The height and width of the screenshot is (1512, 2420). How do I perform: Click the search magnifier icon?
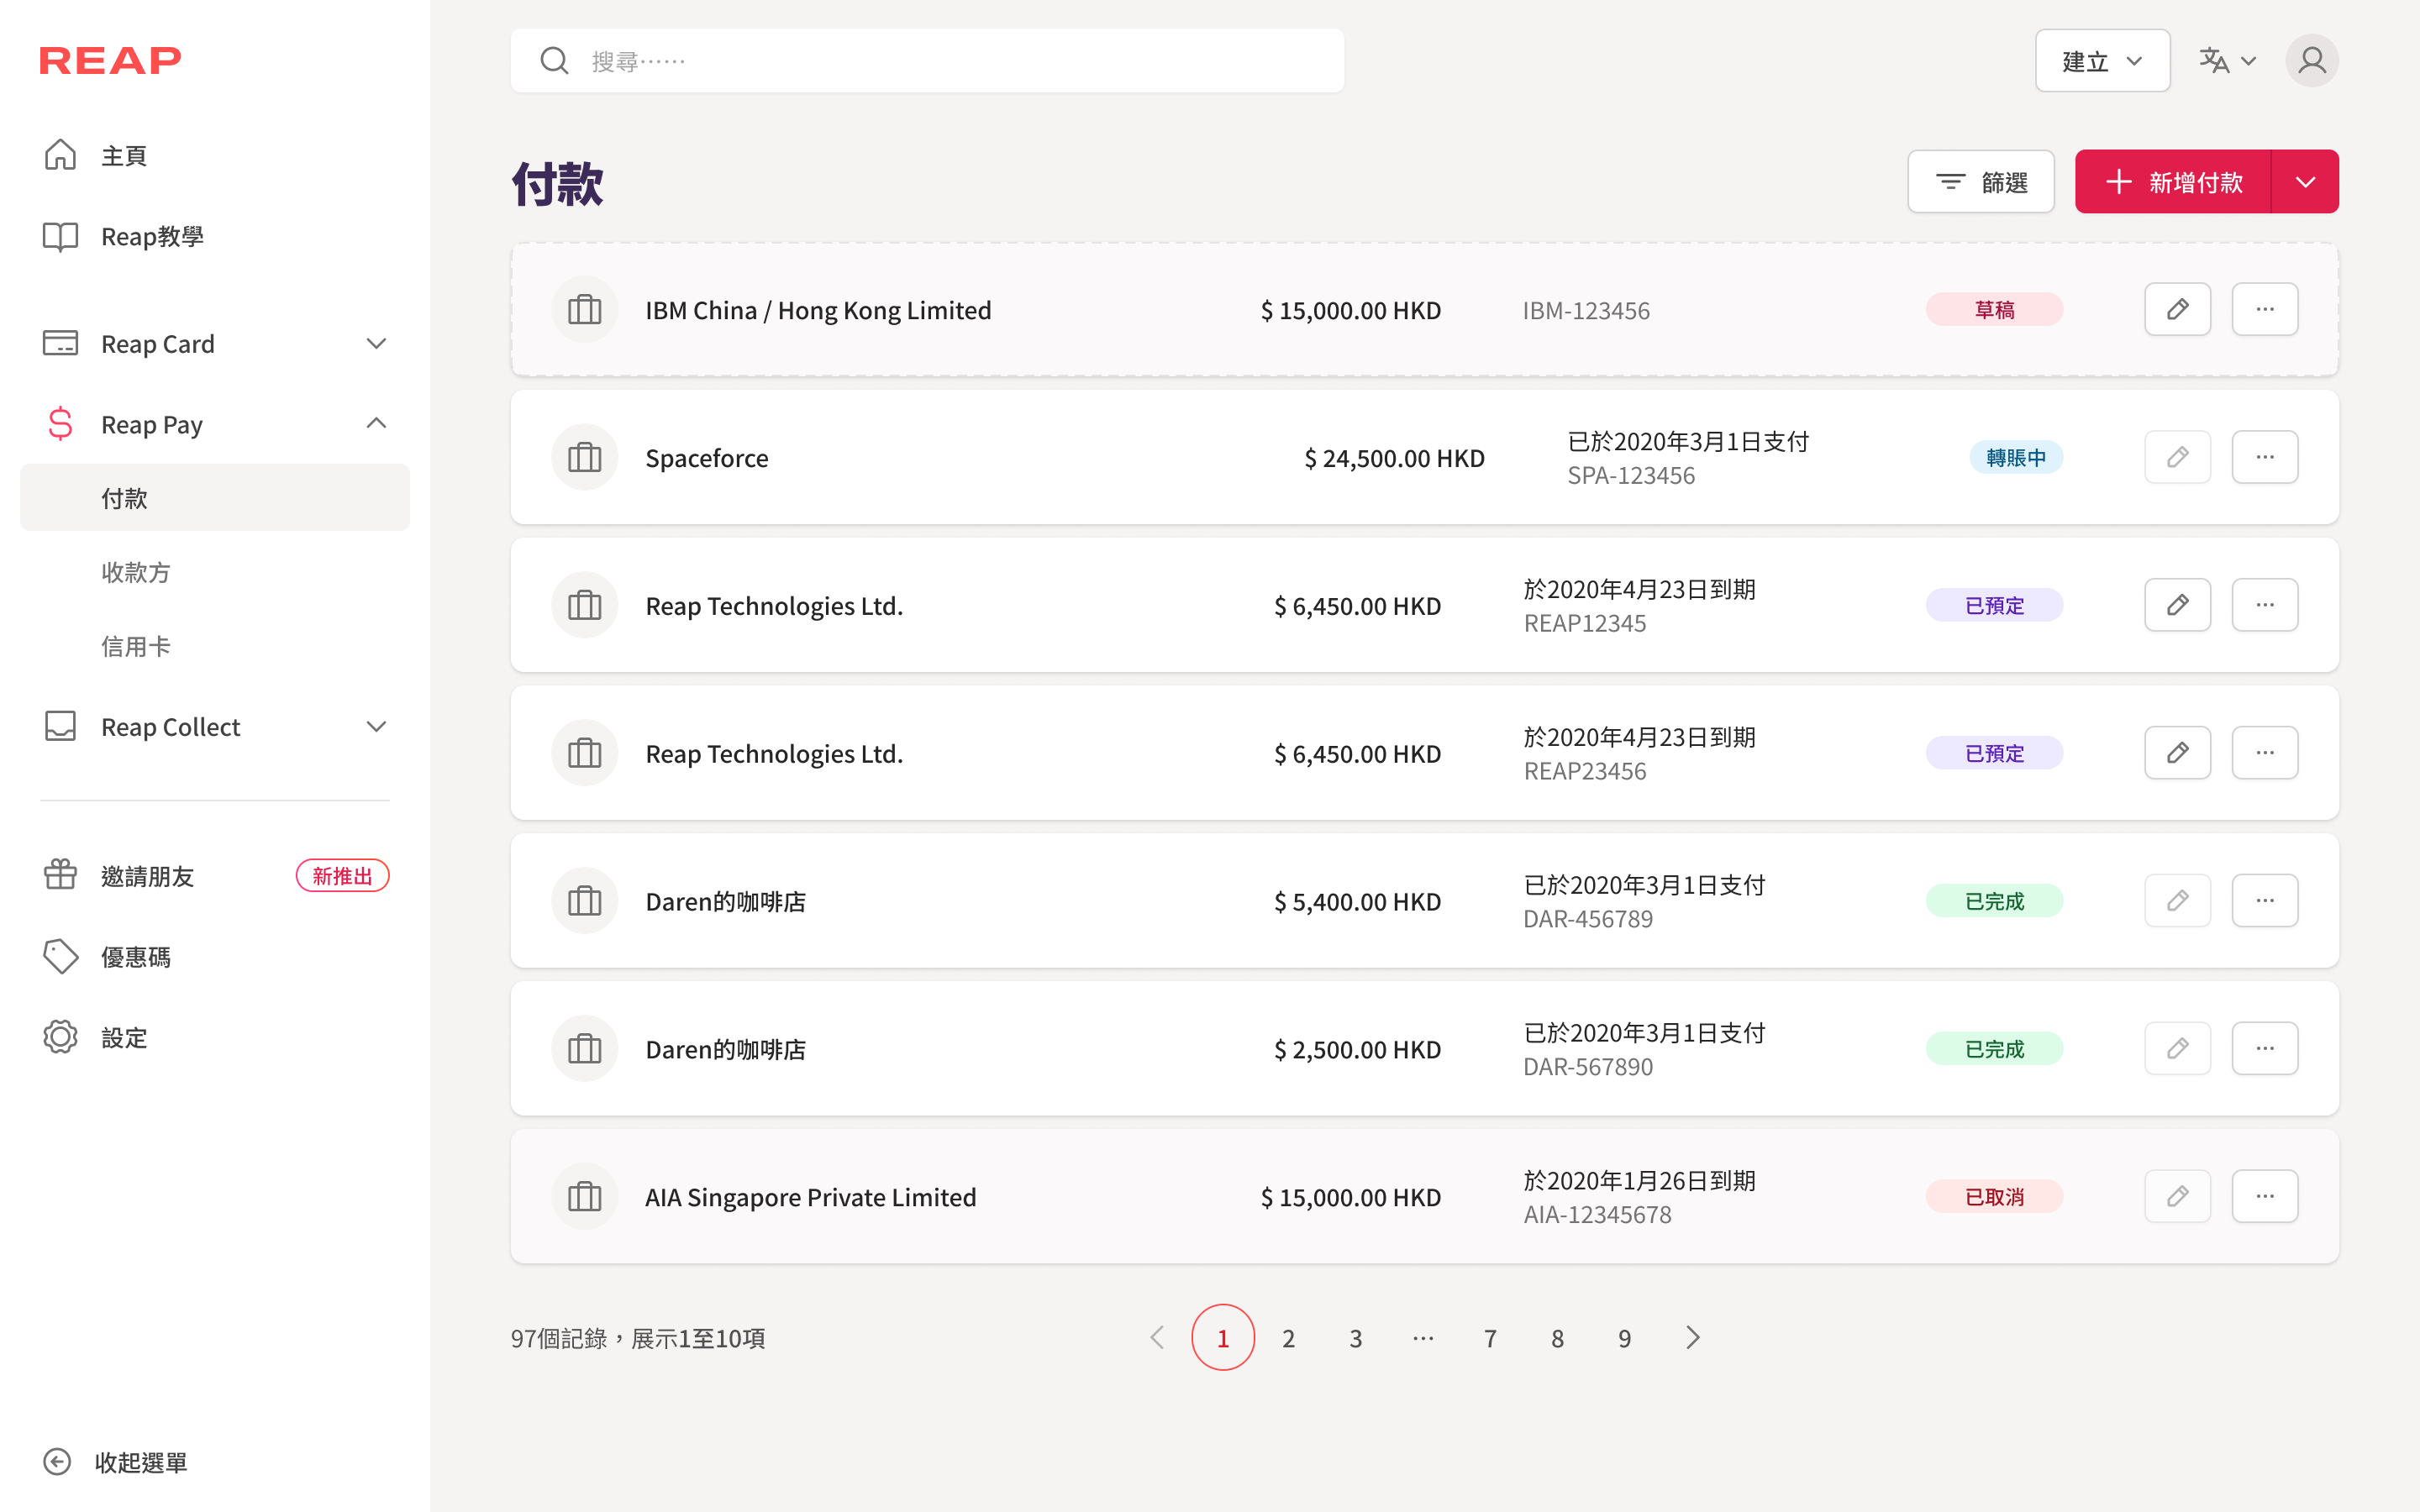554,61
